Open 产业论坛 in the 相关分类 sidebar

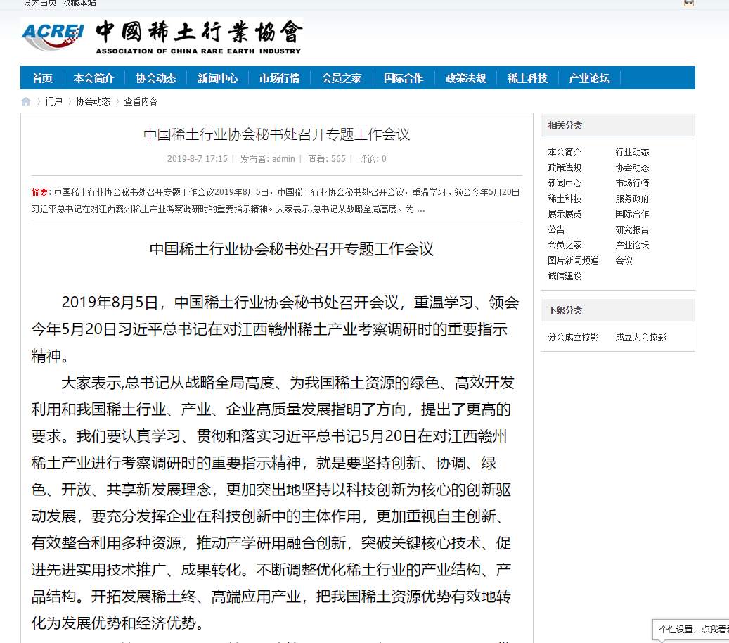pos(632,245)
